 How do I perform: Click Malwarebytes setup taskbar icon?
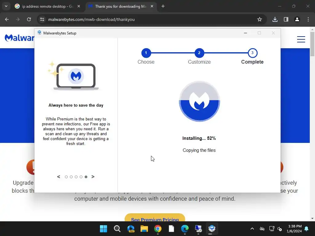coord(212,229)
